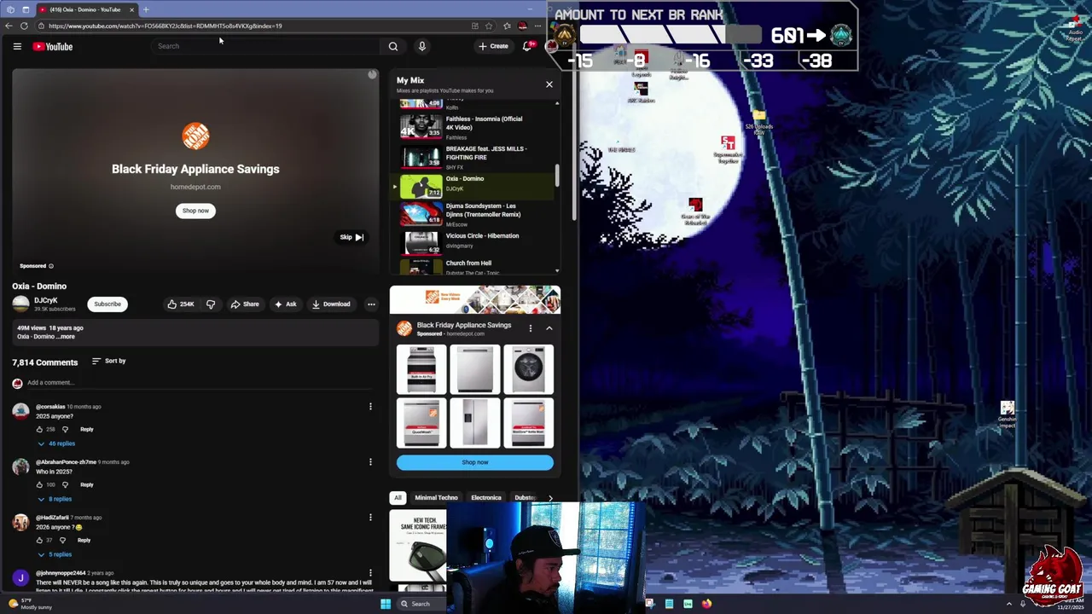Open the weather widget on taskbar

[31, 604]
